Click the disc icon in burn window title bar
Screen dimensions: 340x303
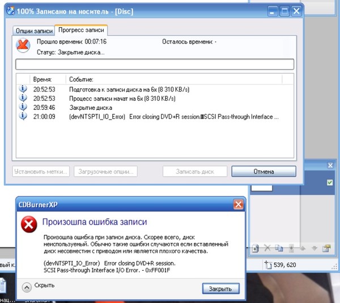(x=10, y=11)
